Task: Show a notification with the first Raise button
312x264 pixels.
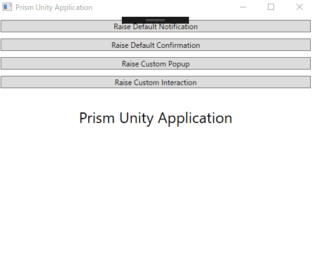Action: pyautogui.click(x=155, y=26)
